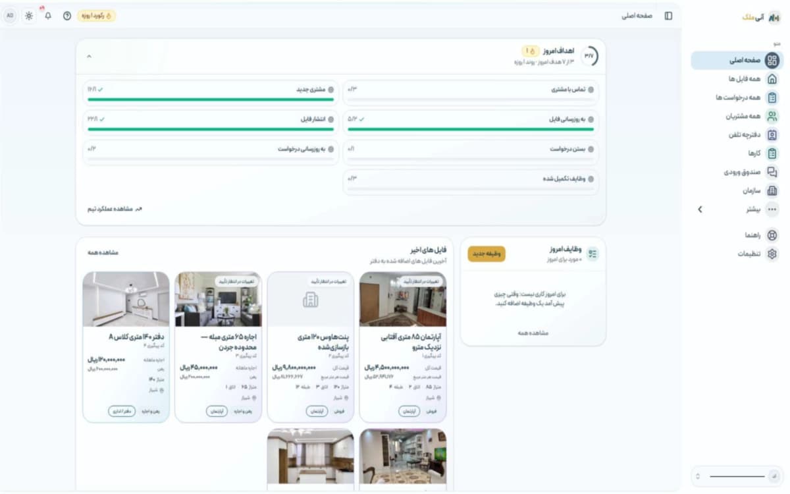Screen dimensions: 790x494
Task: Click آپارتمان tag on the ۸۵ متری card
Action: coord(409,411)
